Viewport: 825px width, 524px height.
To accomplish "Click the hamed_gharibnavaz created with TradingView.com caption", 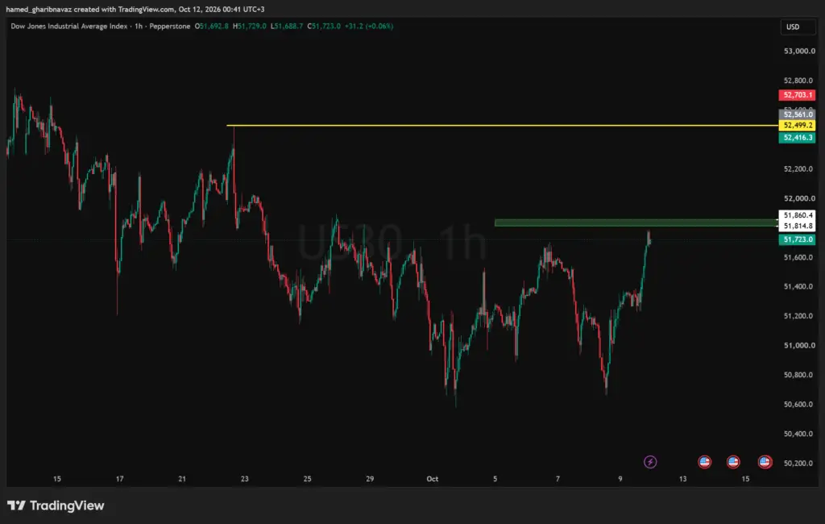I will click(x=135, y=10).
